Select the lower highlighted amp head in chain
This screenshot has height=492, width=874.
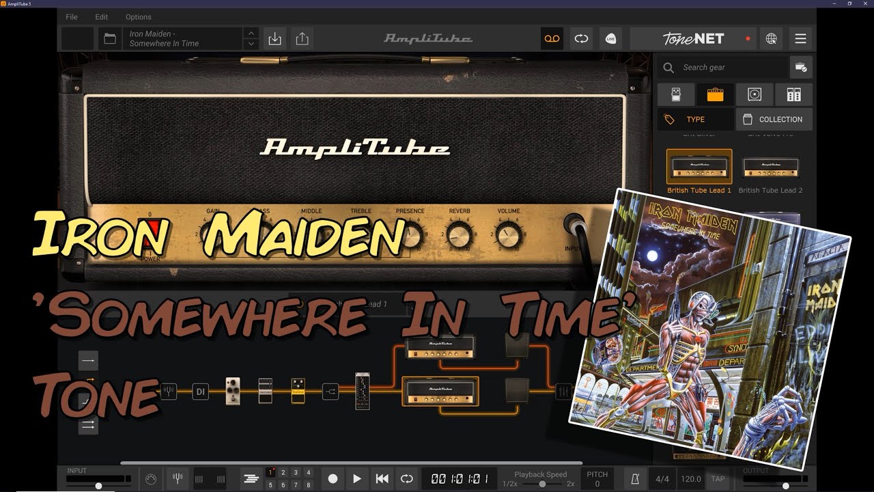(x=440, y=391)
